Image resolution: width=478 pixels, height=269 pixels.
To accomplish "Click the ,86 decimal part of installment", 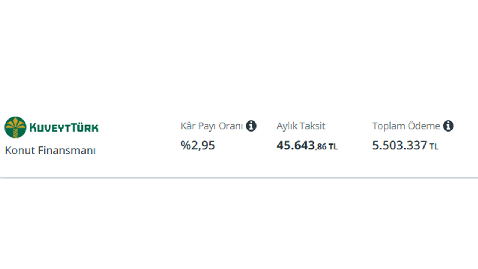I will coord(321,147).
